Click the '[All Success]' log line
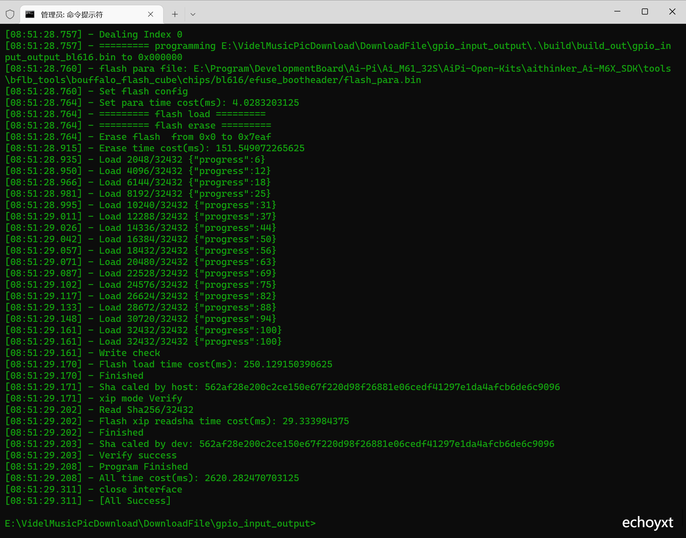 (x=88, y=500)
